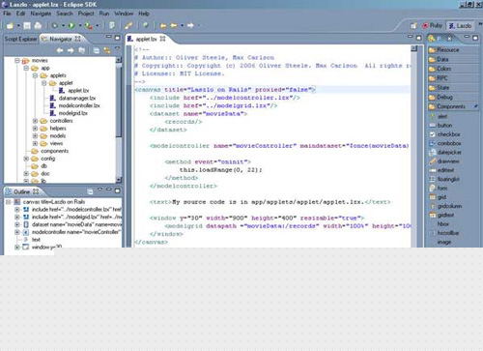Select the applet.lzx editor tab
Screen dimensions: 483x351
[146, 39]
